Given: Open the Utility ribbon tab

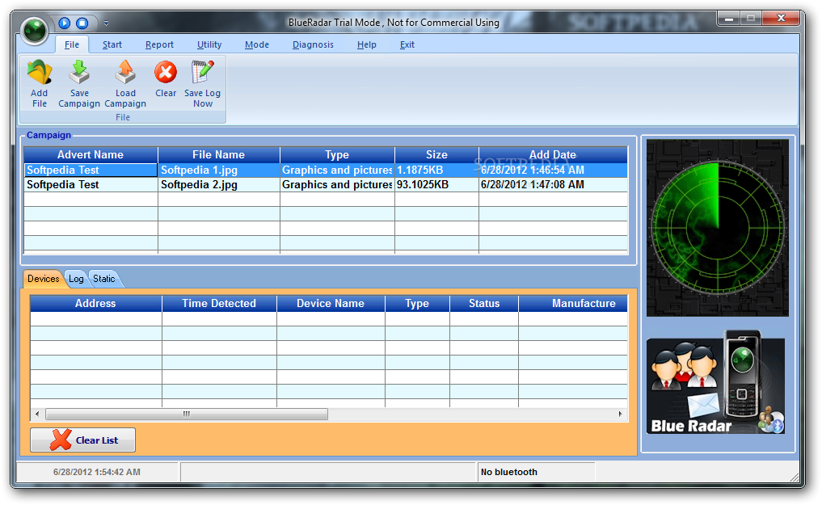Looking at the screenshot, I should 209,44.
